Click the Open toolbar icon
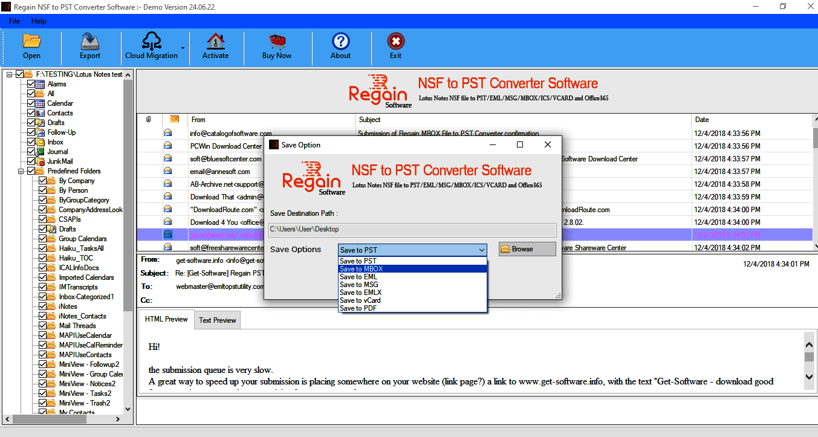The width and height of the screenshot is (818, 437). (31, 41)
